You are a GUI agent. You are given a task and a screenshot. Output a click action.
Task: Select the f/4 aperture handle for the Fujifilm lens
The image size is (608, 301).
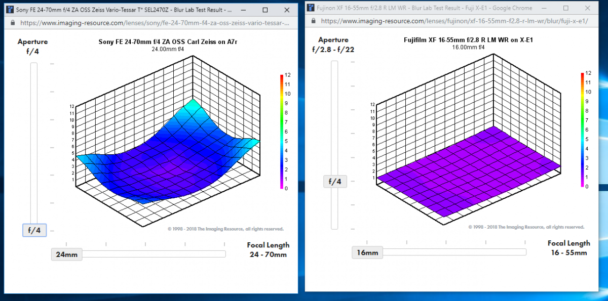[335, 182]
